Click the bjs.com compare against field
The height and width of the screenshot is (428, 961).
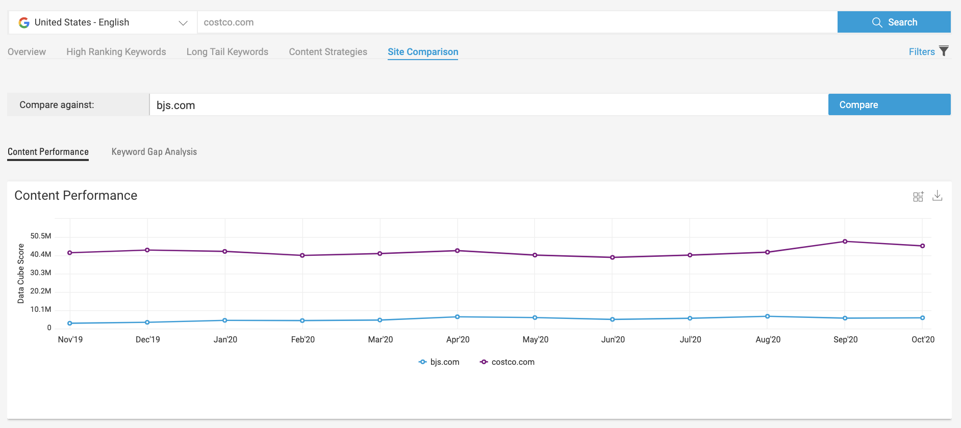[489, 105]
